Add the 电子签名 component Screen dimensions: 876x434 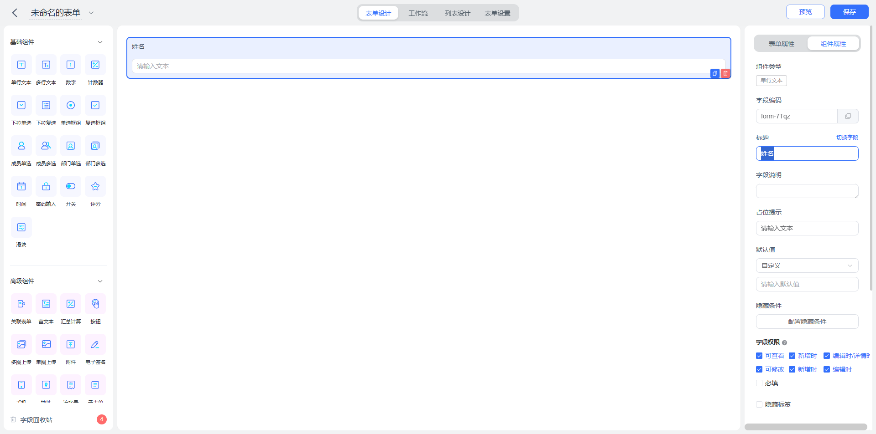tap(95, 344)
